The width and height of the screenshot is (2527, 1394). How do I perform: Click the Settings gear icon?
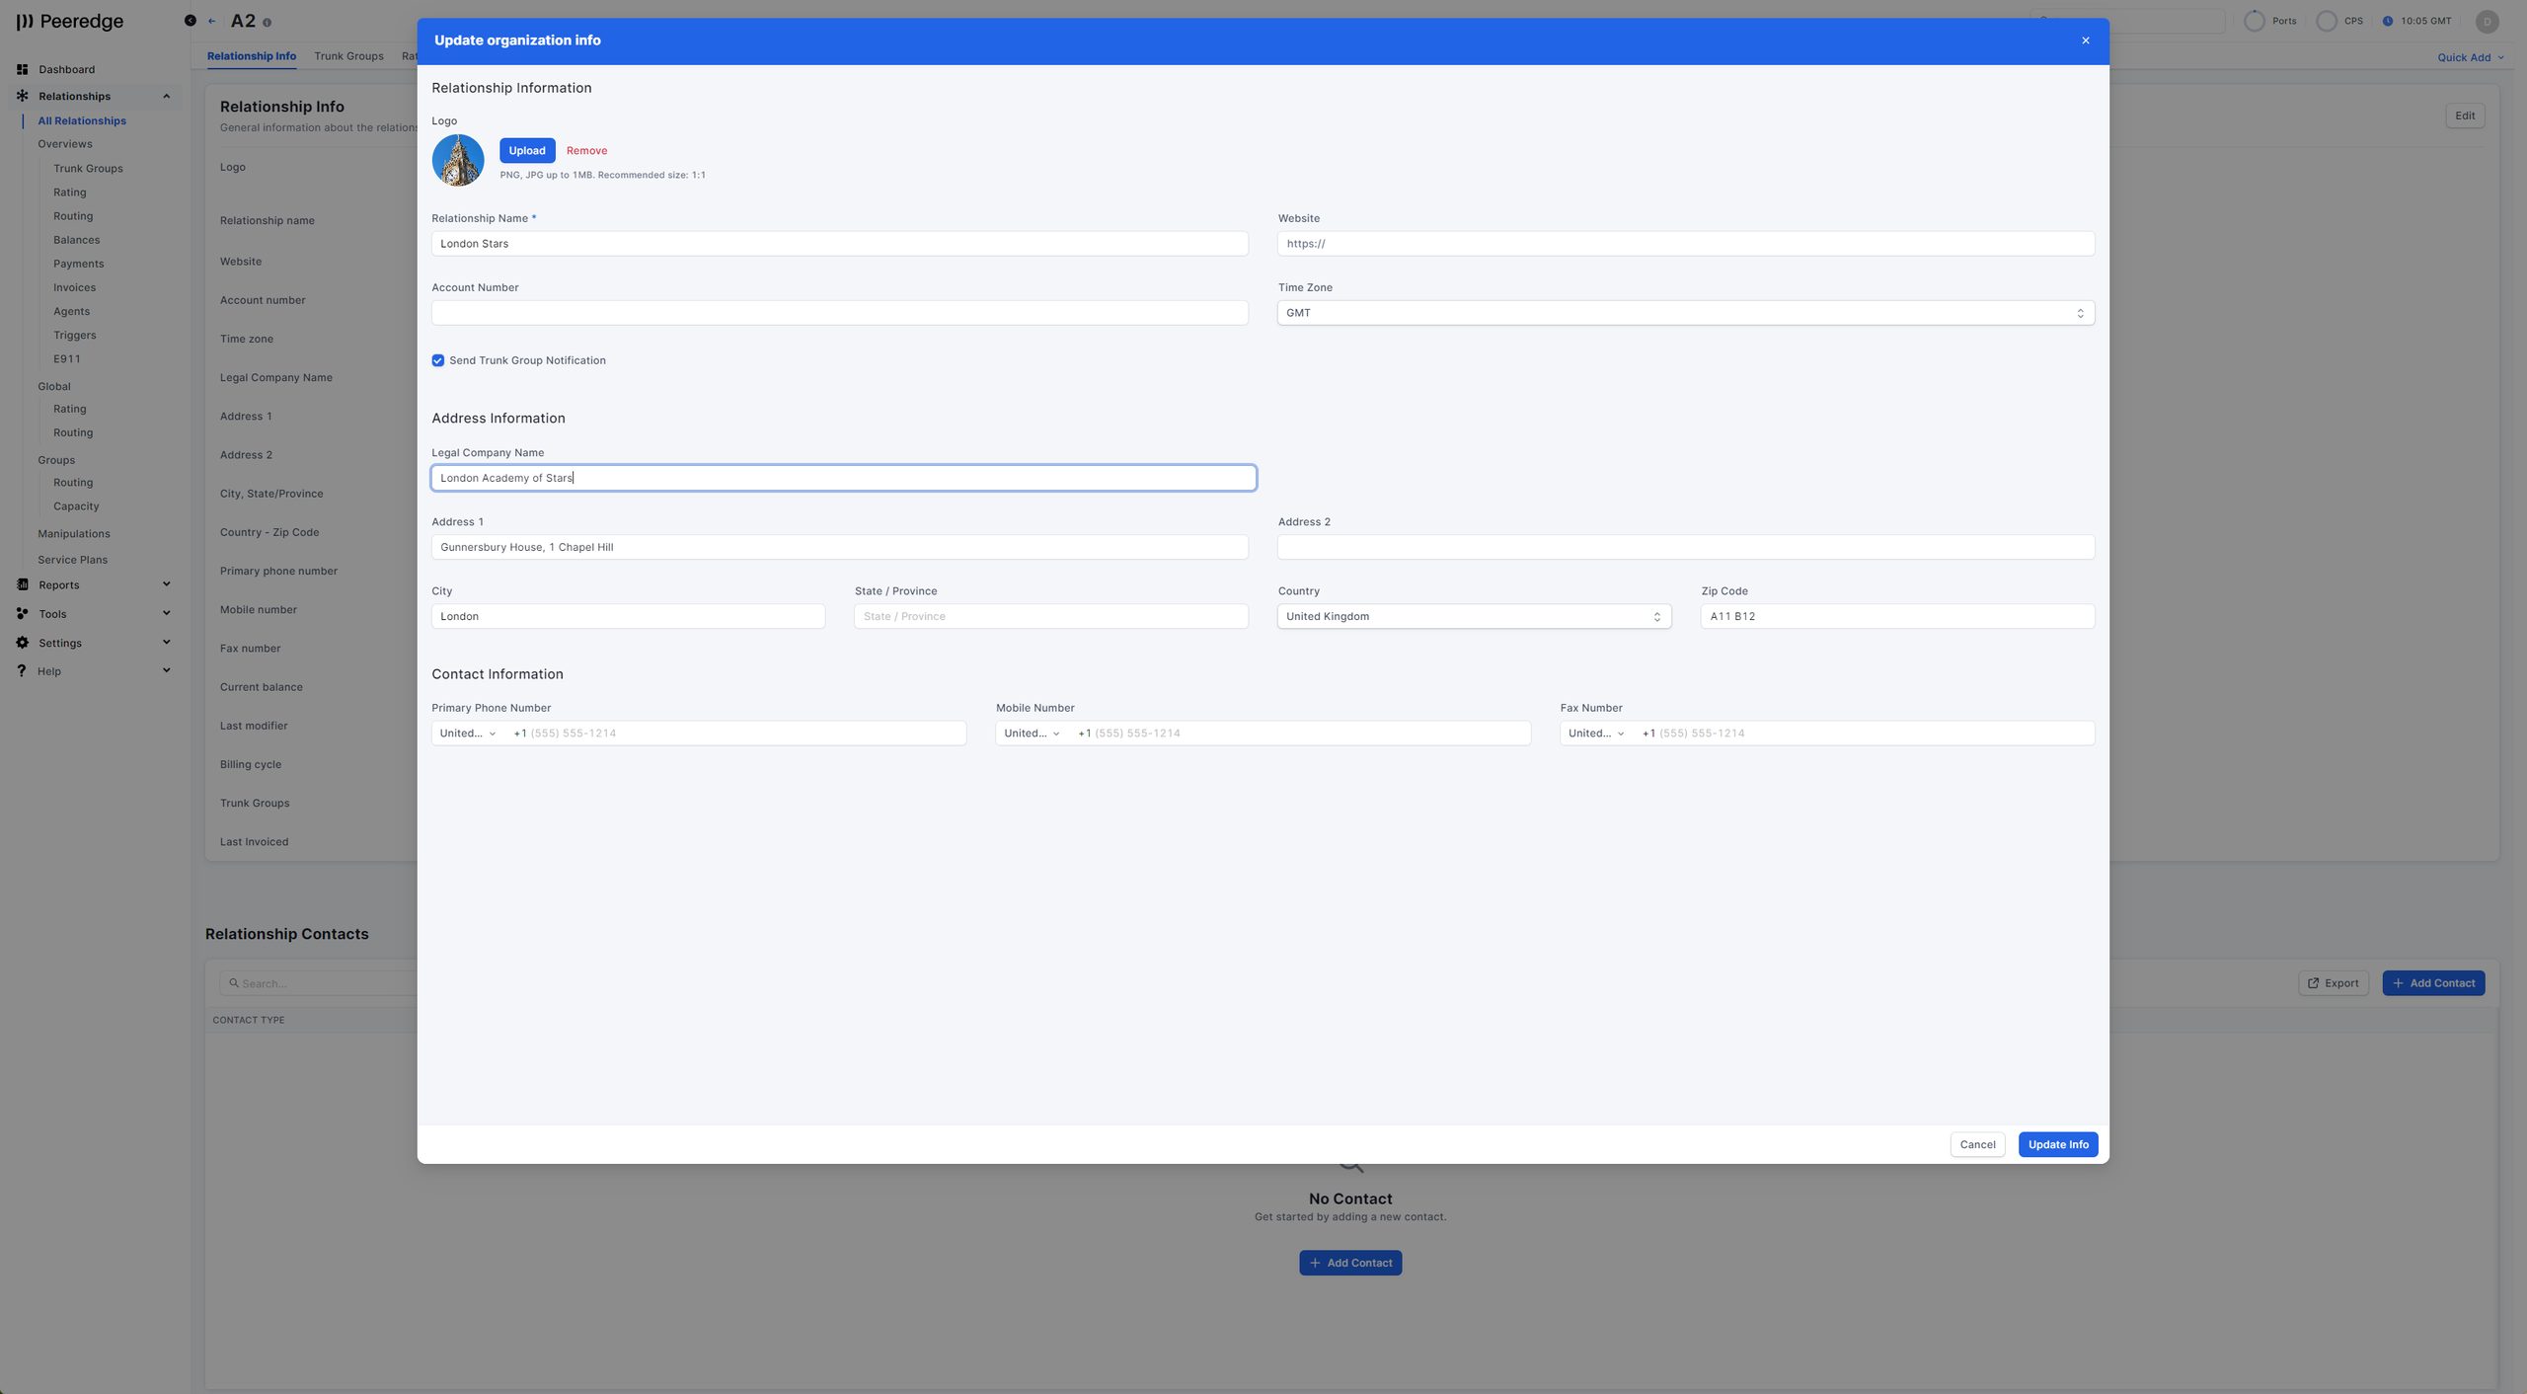pos(22,643)
